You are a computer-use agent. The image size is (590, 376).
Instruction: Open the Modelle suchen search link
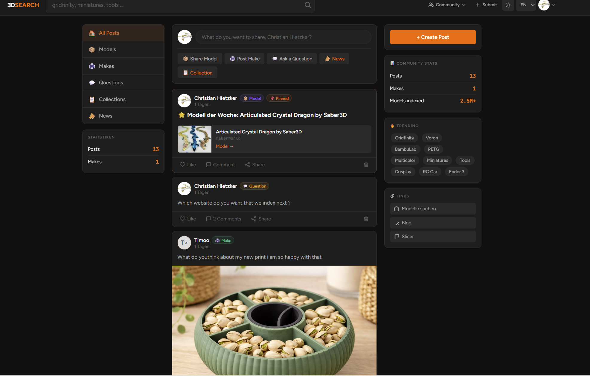432,208
